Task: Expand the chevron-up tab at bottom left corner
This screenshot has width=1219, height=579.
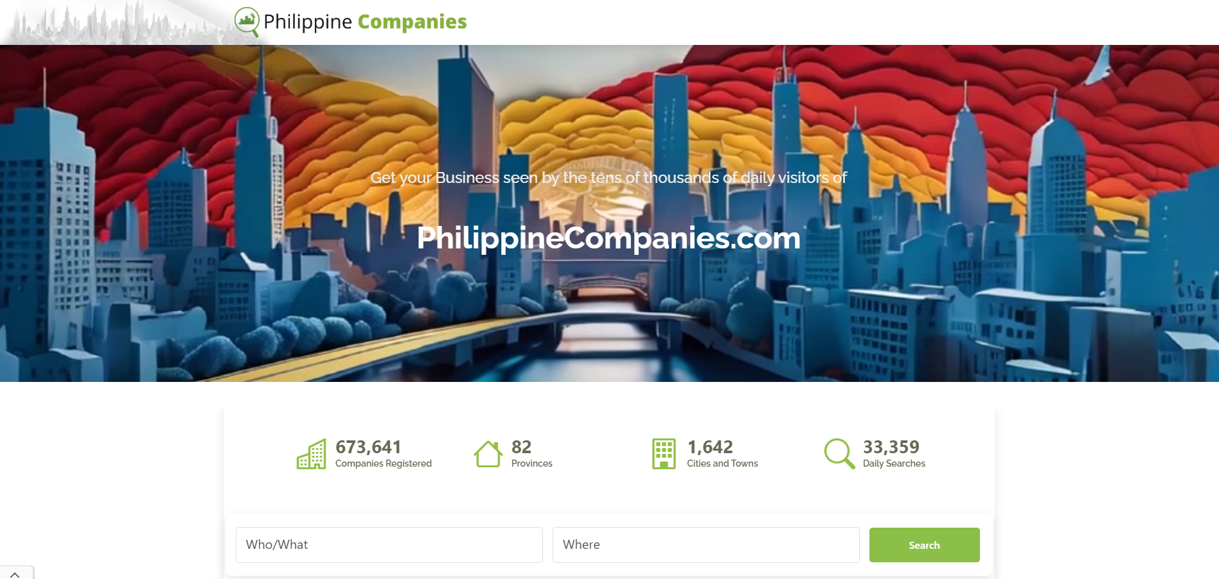Action: pos(15,575)
